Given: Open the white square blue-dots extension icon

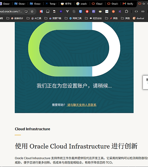Looking at the screenshot, I should pyautogui.click(x=107, y=11).
